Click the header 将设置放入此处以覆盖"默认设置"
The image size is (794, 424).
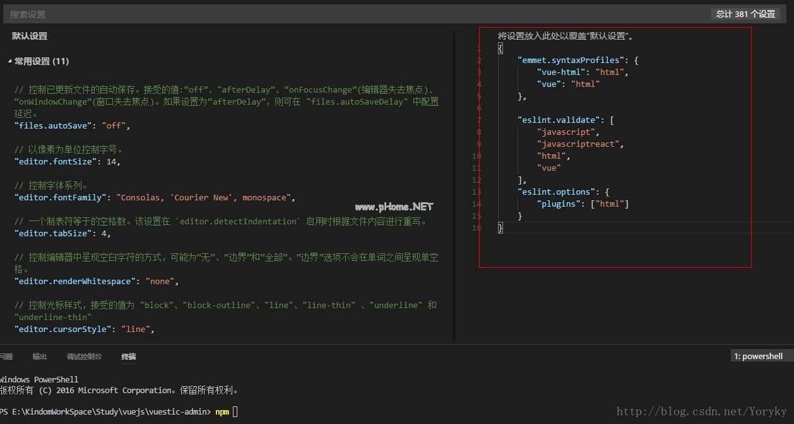tap(566, 36)
